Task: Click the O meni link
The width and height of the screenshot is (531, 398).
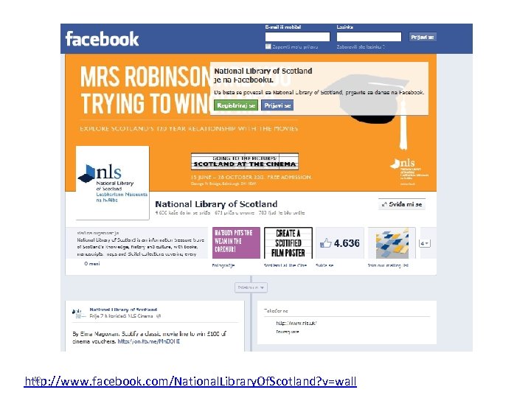Action: tap(92, 264)
